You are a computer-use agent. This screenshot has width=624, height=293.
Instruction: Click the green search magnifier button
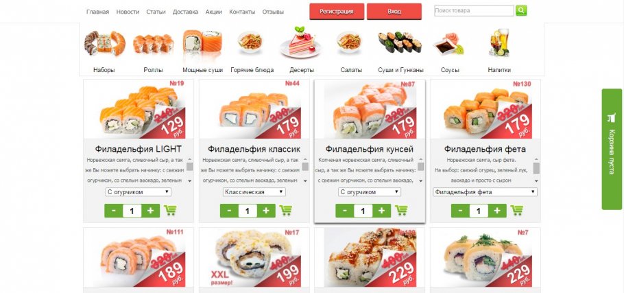tap(521, 10)
